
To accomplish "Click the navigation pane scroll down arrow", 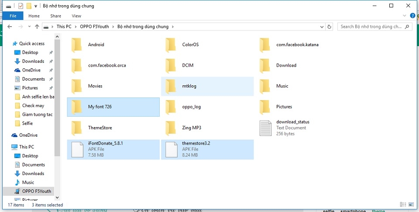I will click(x=57, y=198).
